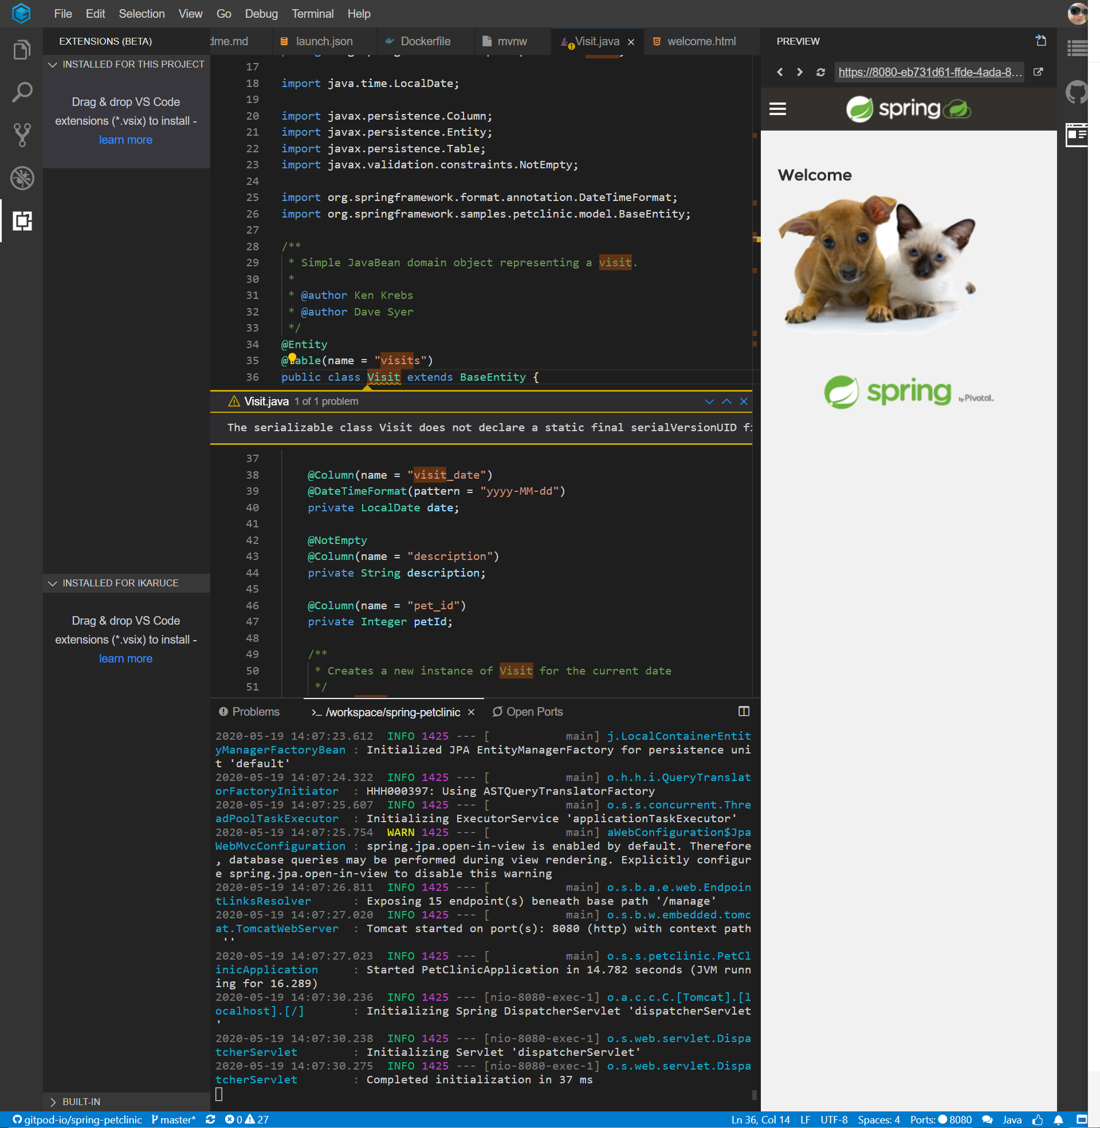
Task: Click the first learn more link
Action: pos(125,140)
